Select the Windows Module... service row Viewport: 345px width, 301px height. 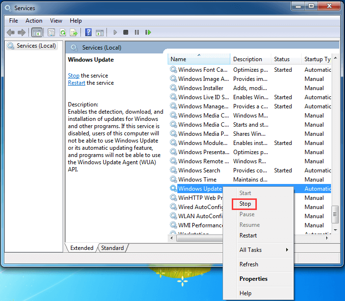pyautogui.click(x=250, y=143)
